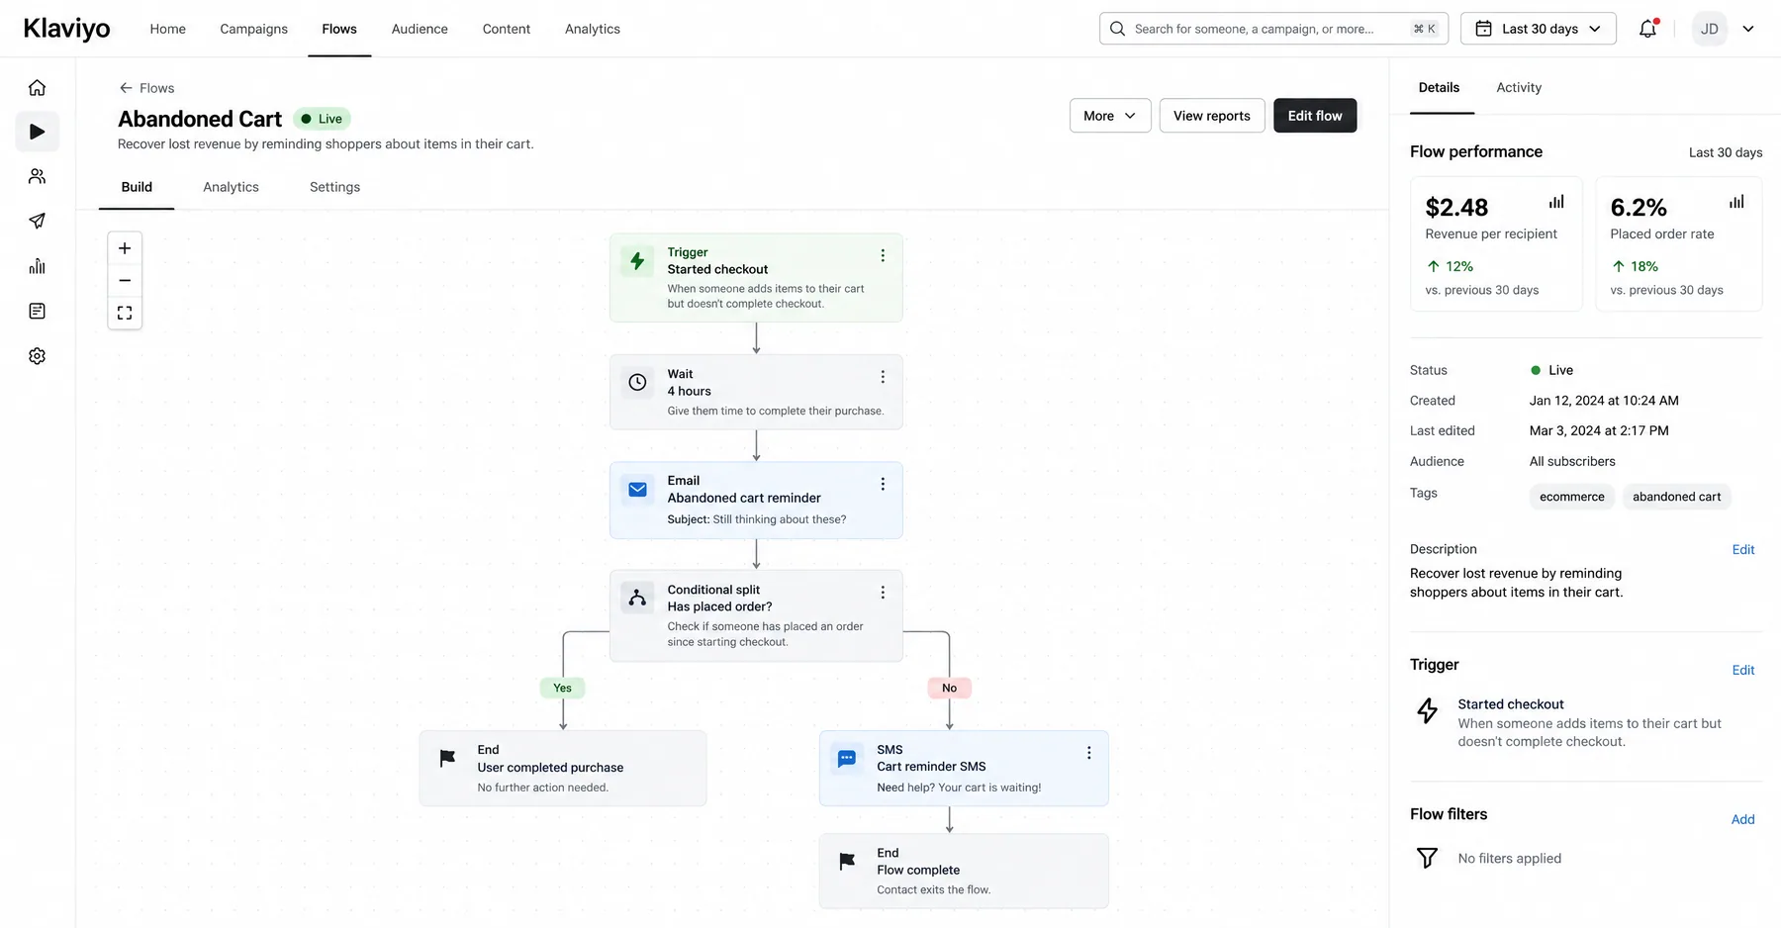1781x928 pixels.
Task: Open the Audience people icon in sidebar
Action: click(x=37, y=176)
